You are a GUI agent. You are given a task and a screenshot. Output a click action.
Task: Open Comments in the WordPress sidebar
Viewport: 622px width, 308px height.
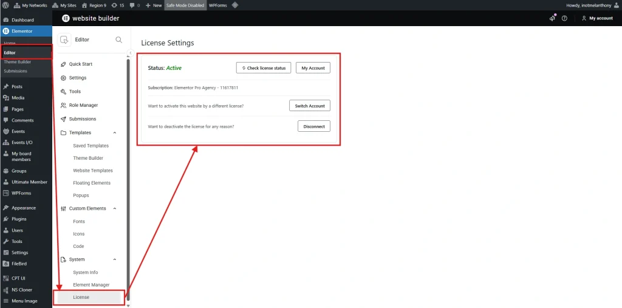coord(26,120)
